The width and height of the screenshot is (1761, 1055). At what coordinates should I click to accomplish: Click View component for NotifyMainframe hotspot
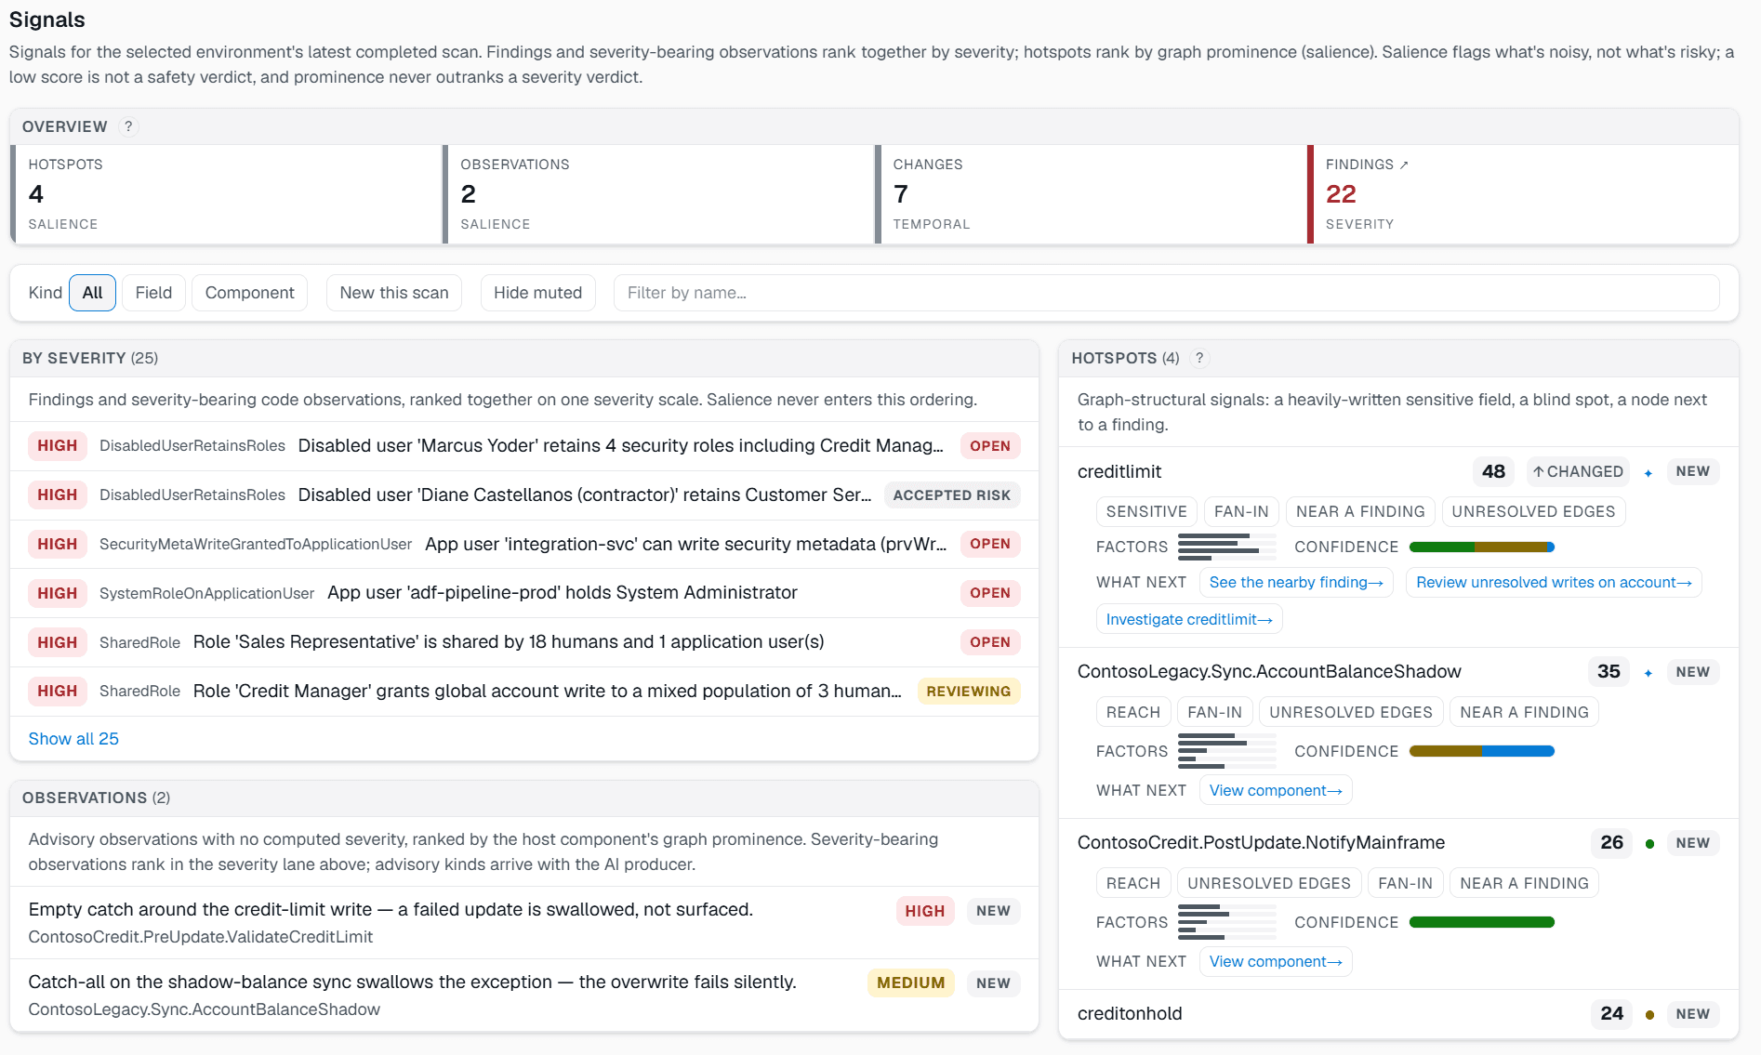tap(1276, 962)
